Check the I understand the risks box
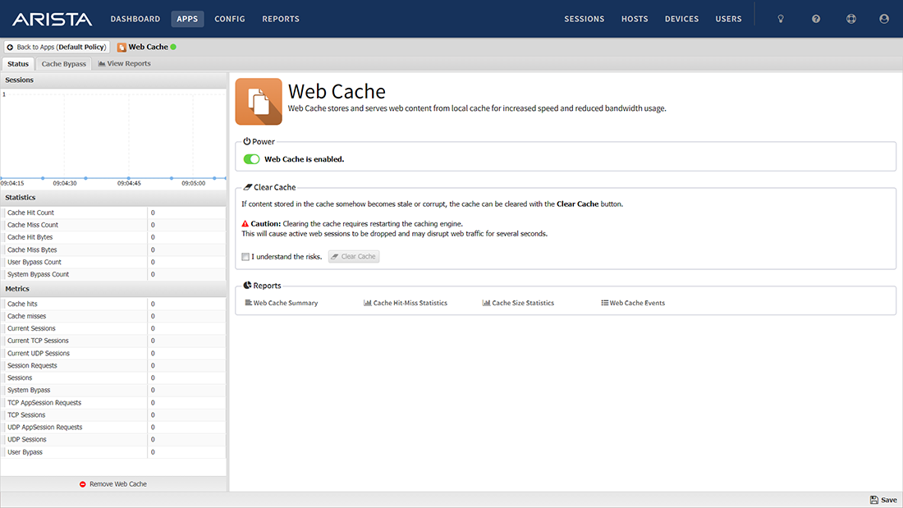Screen dimensions: 903x508 245,257
